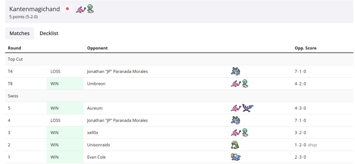Image resolution: width=355 pixels, height=164 pixels.
Task: Click the WIN result in round 3
Action: click(x=54, y=133)
